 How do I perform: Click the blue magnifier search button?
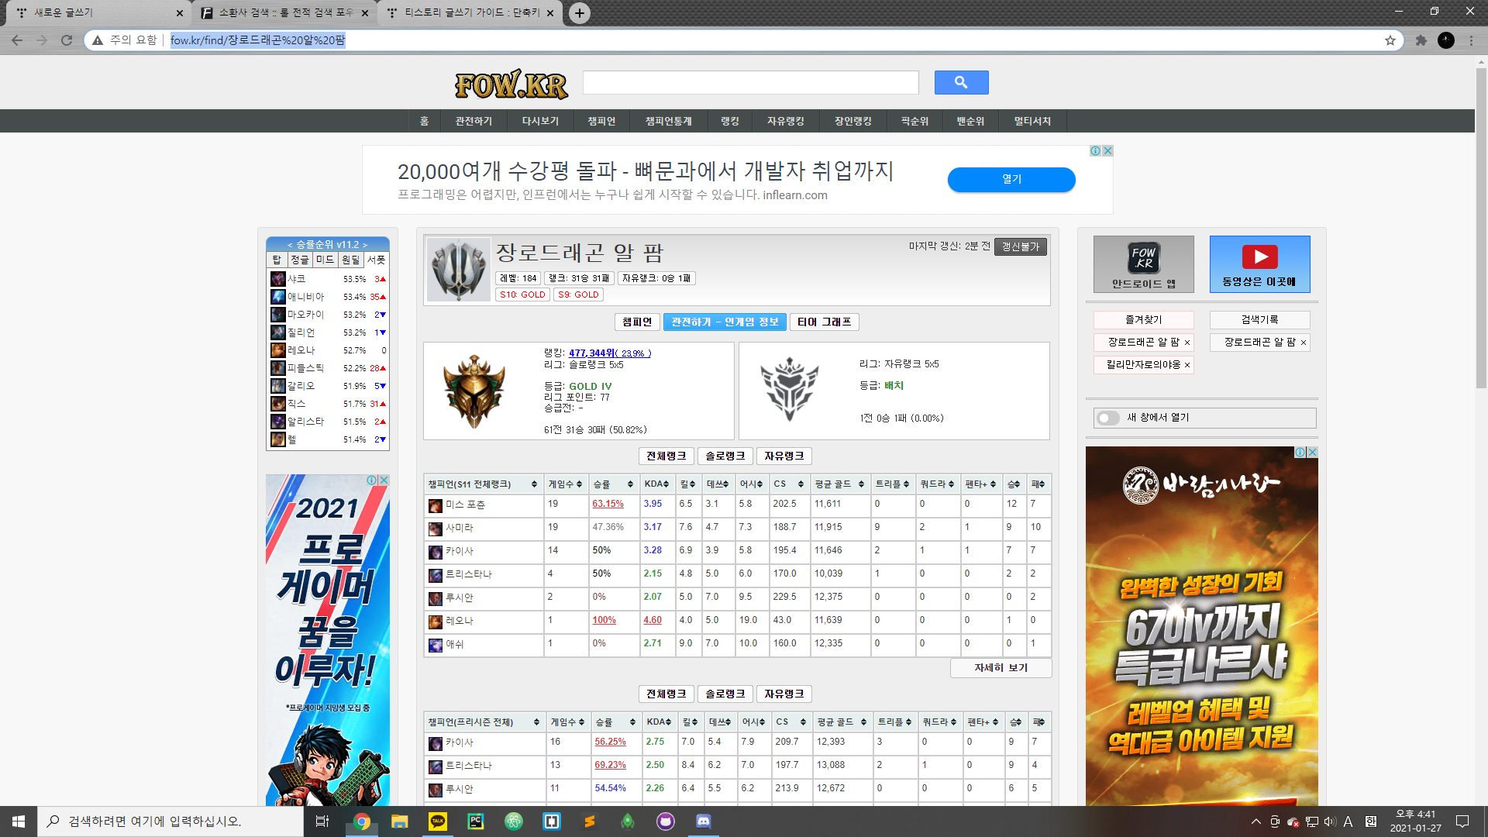tap(961, 82)
